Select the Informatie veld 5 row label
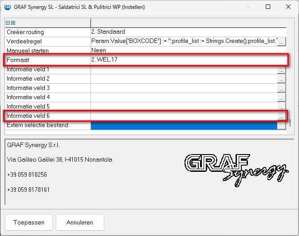The height and width of the screenshot is (236, 299). pos(28,106)
